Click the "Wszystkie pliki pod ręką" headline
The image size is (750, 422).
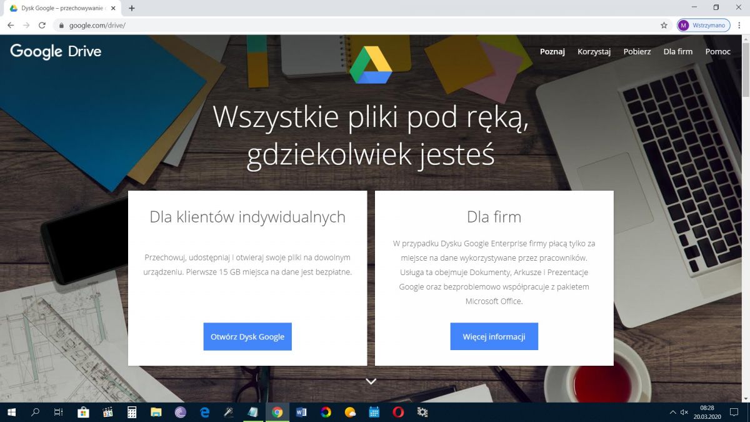coord(371,117)
